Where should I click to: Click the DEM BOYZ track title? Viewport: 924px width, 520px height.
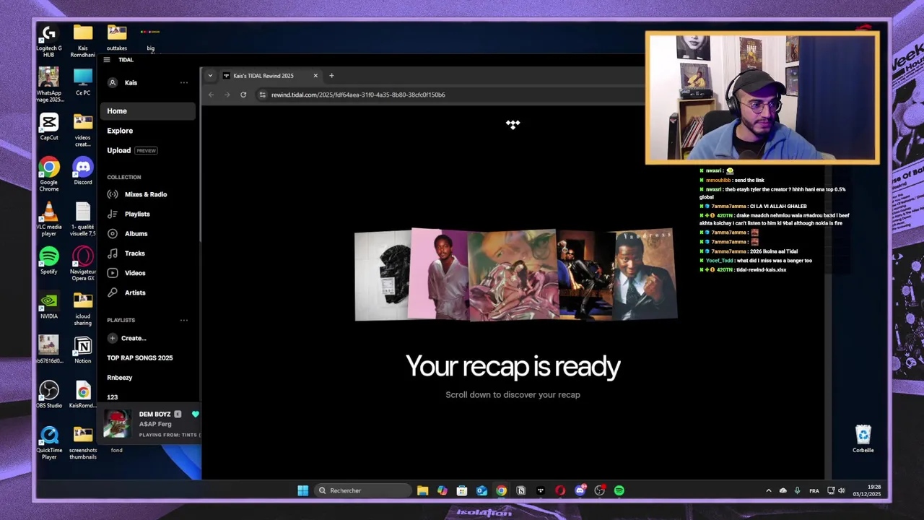154,415
